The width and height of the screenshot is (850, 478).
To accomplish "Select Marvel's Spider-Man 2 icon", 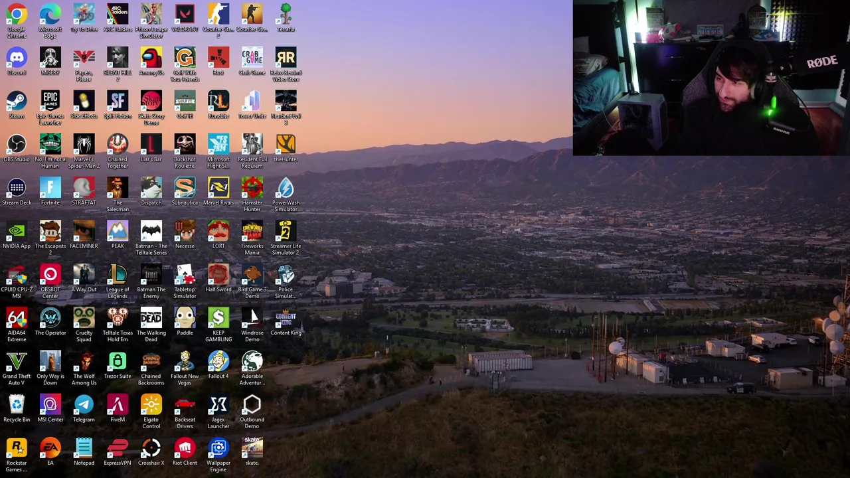I will pos(84,144).
